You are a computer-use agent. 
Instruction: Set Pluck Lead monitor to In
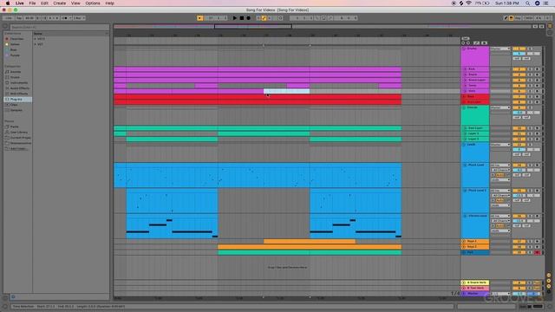[493, 175]
